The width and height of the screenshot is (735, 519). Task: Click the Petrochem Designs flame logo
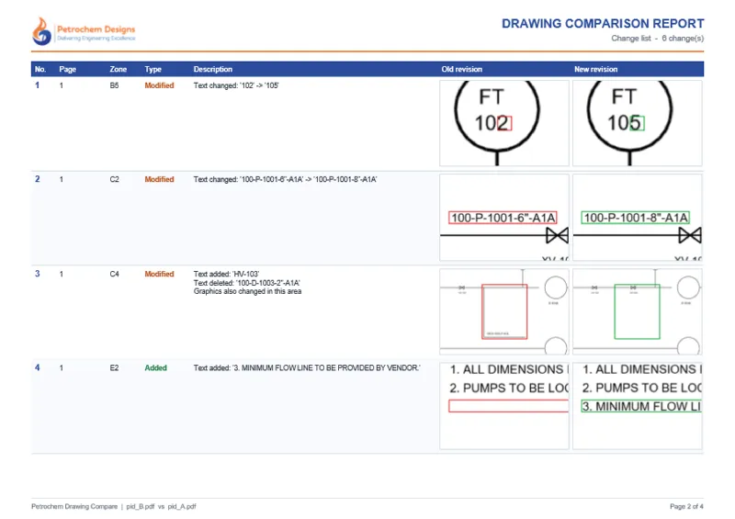pos(41,31)
